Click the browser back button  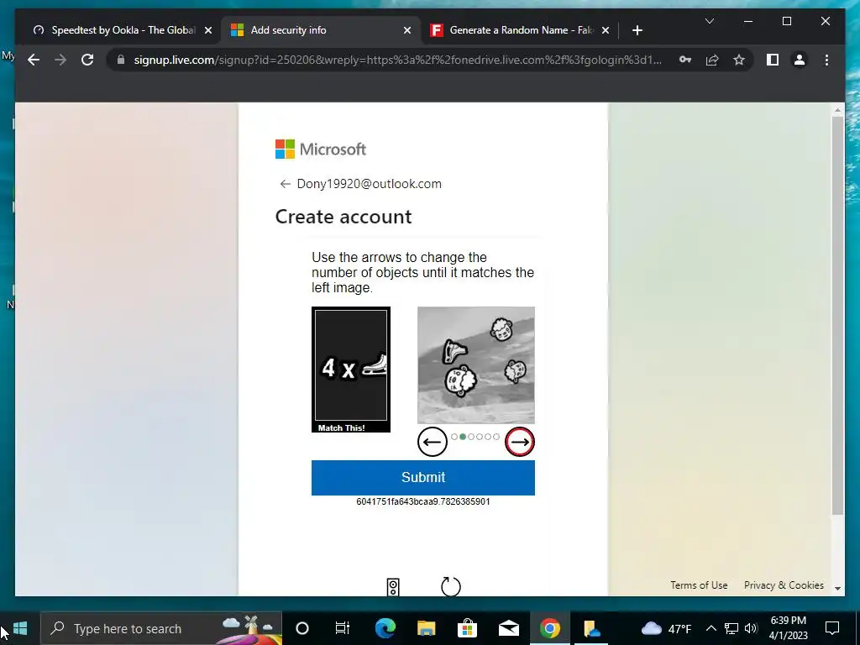click(34, 60)
